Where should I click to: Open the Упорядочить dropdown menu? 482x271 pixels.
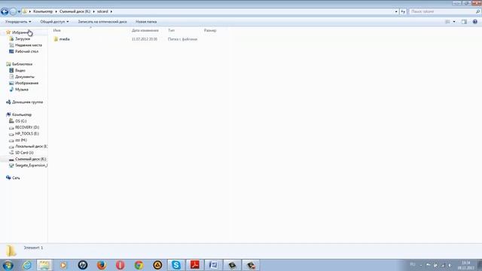click(x=18, y=22)
